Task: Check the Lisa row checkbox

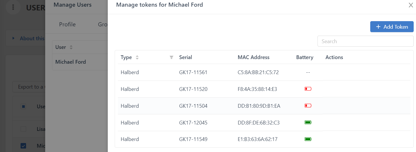Action: 23,129
